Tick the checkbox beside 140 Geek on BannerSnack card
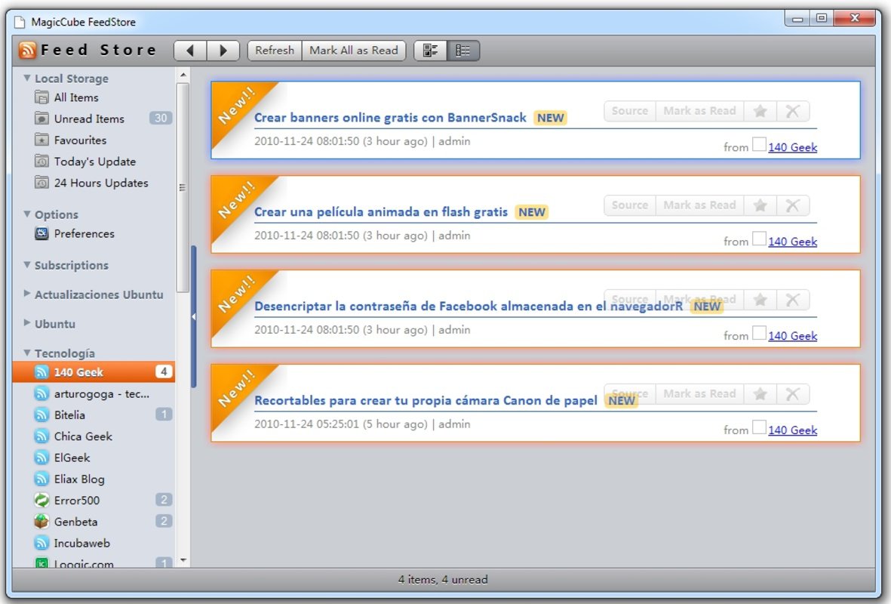Screen dimensions: 891x604 (x=759, y=144)
